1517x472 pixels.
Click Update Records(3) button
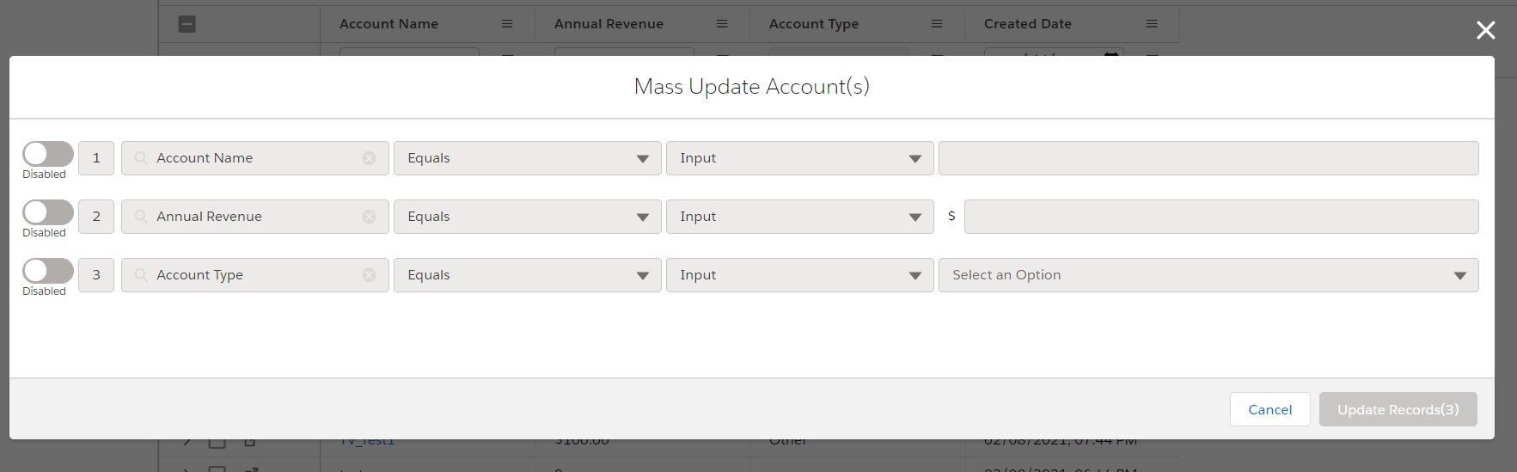tap(1398, 409)
